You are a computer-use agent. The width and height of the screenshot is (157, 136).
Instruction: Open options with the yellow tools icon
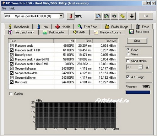122,16
